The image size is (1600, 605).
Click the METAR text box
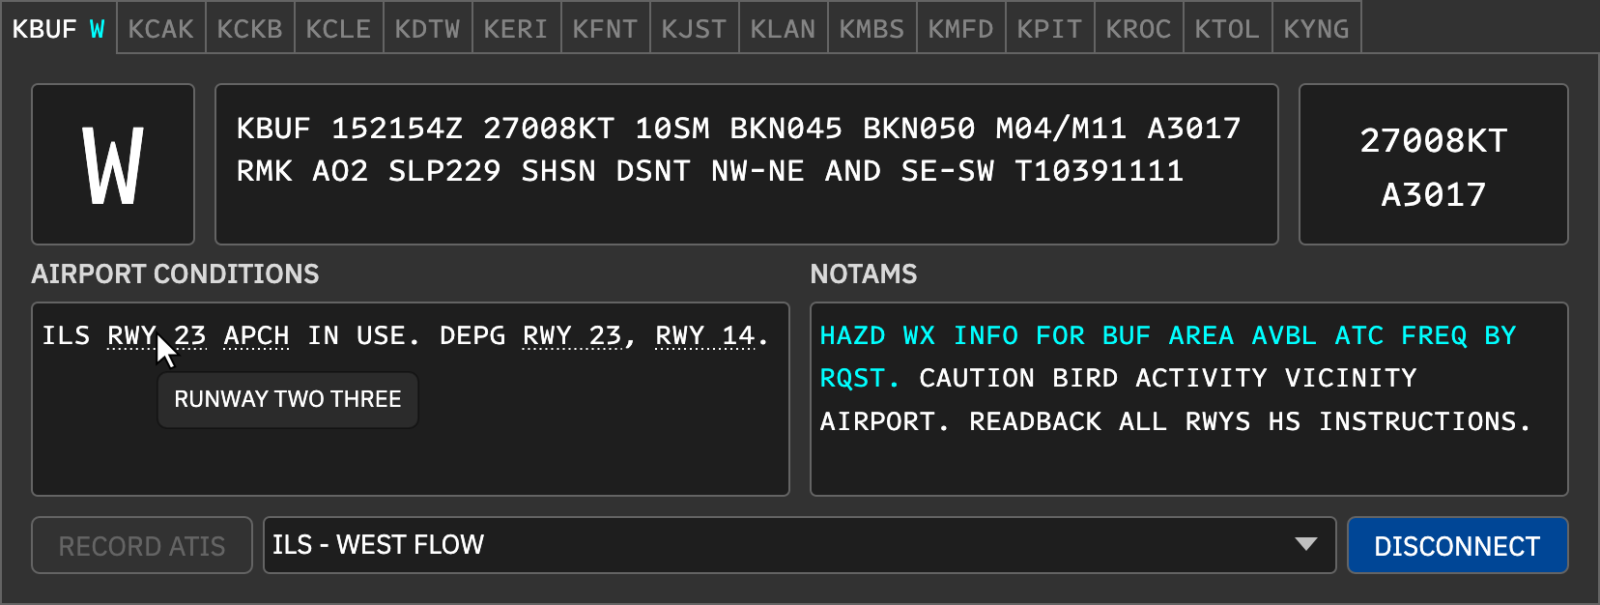point(747,164)
